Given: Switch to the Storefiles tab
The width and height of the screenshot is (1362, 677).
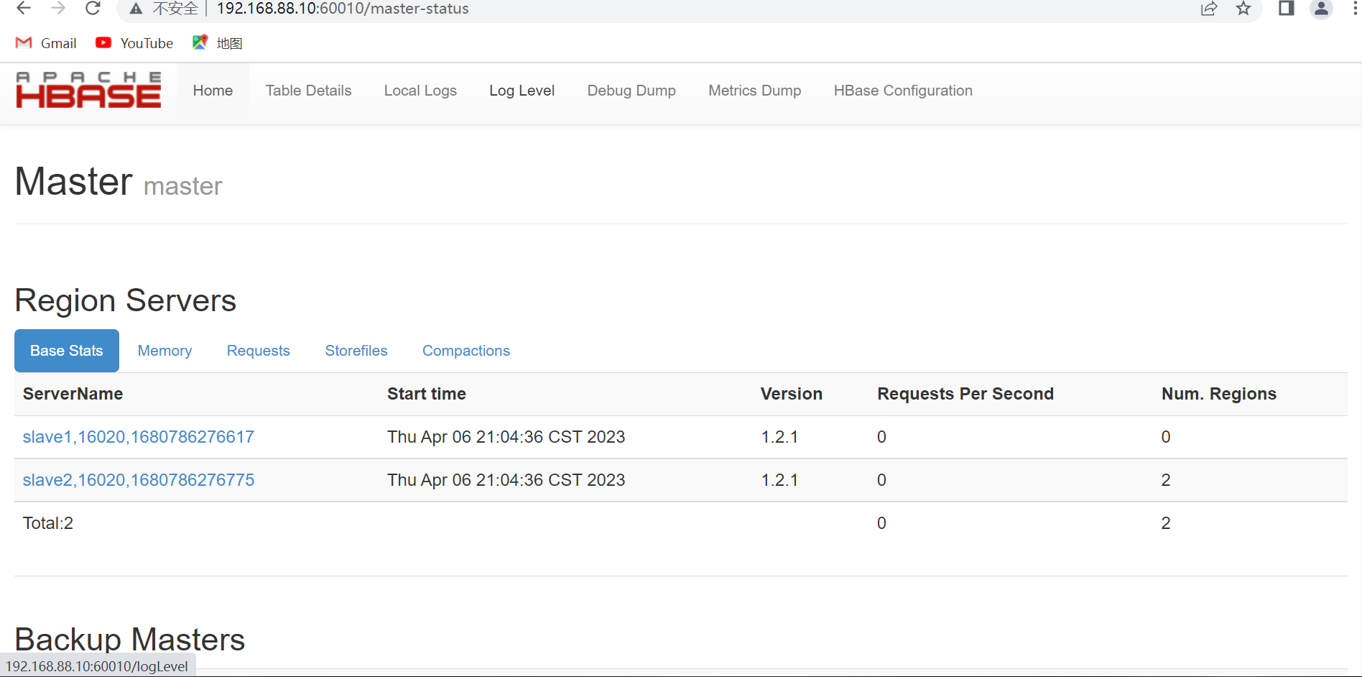Looking at the screenshot, I should click(356, 351).
